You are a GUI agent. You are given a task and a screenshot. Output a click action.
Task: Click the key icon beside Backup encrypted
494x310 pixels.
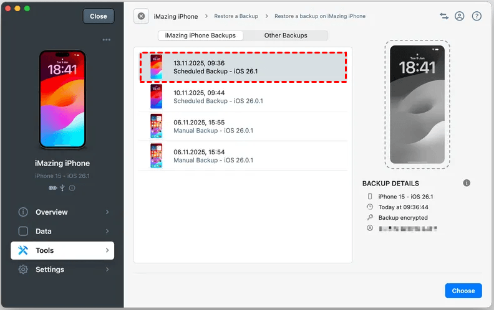tap(370, 217)
